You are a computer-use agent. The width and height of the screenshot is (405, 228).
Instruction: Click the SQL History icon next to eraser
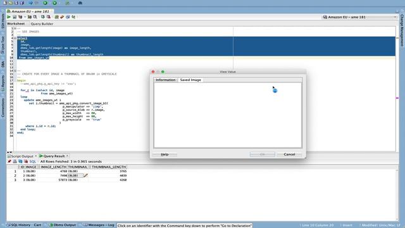(68, 17)
